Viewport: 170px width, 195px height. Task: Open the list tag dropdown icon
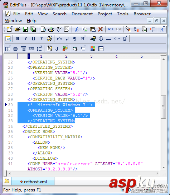click(40, 48)
